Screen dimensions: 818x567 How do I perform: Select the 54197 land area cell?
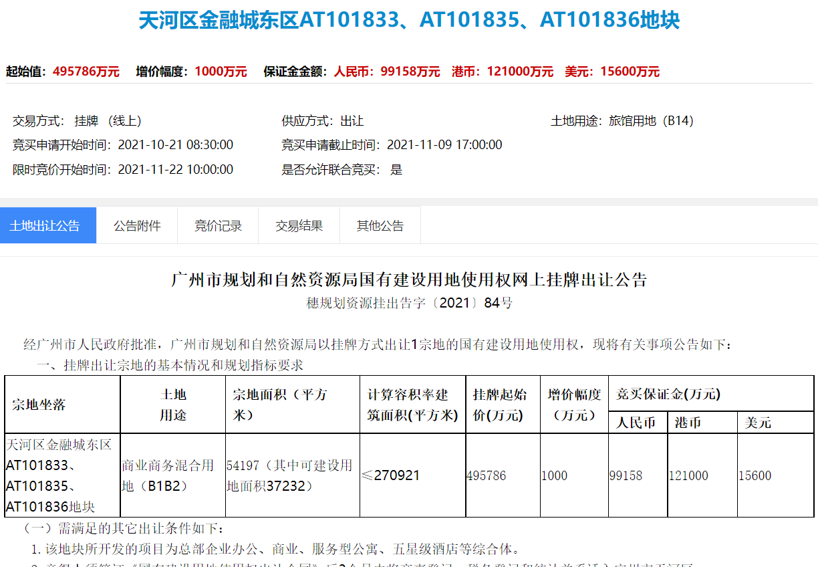[x=293, y=475]
